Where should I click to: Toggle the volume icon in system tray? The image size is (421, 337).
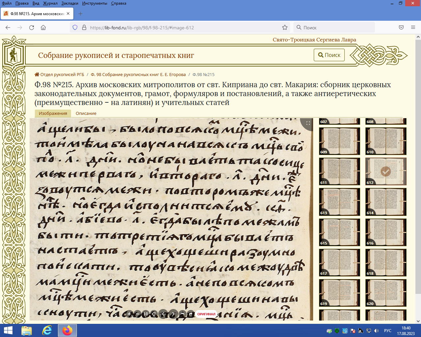coord(377,331)
